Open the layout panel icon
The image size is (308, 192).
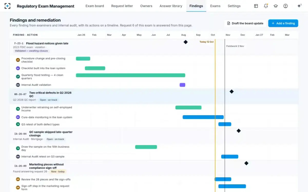[256, 6]
